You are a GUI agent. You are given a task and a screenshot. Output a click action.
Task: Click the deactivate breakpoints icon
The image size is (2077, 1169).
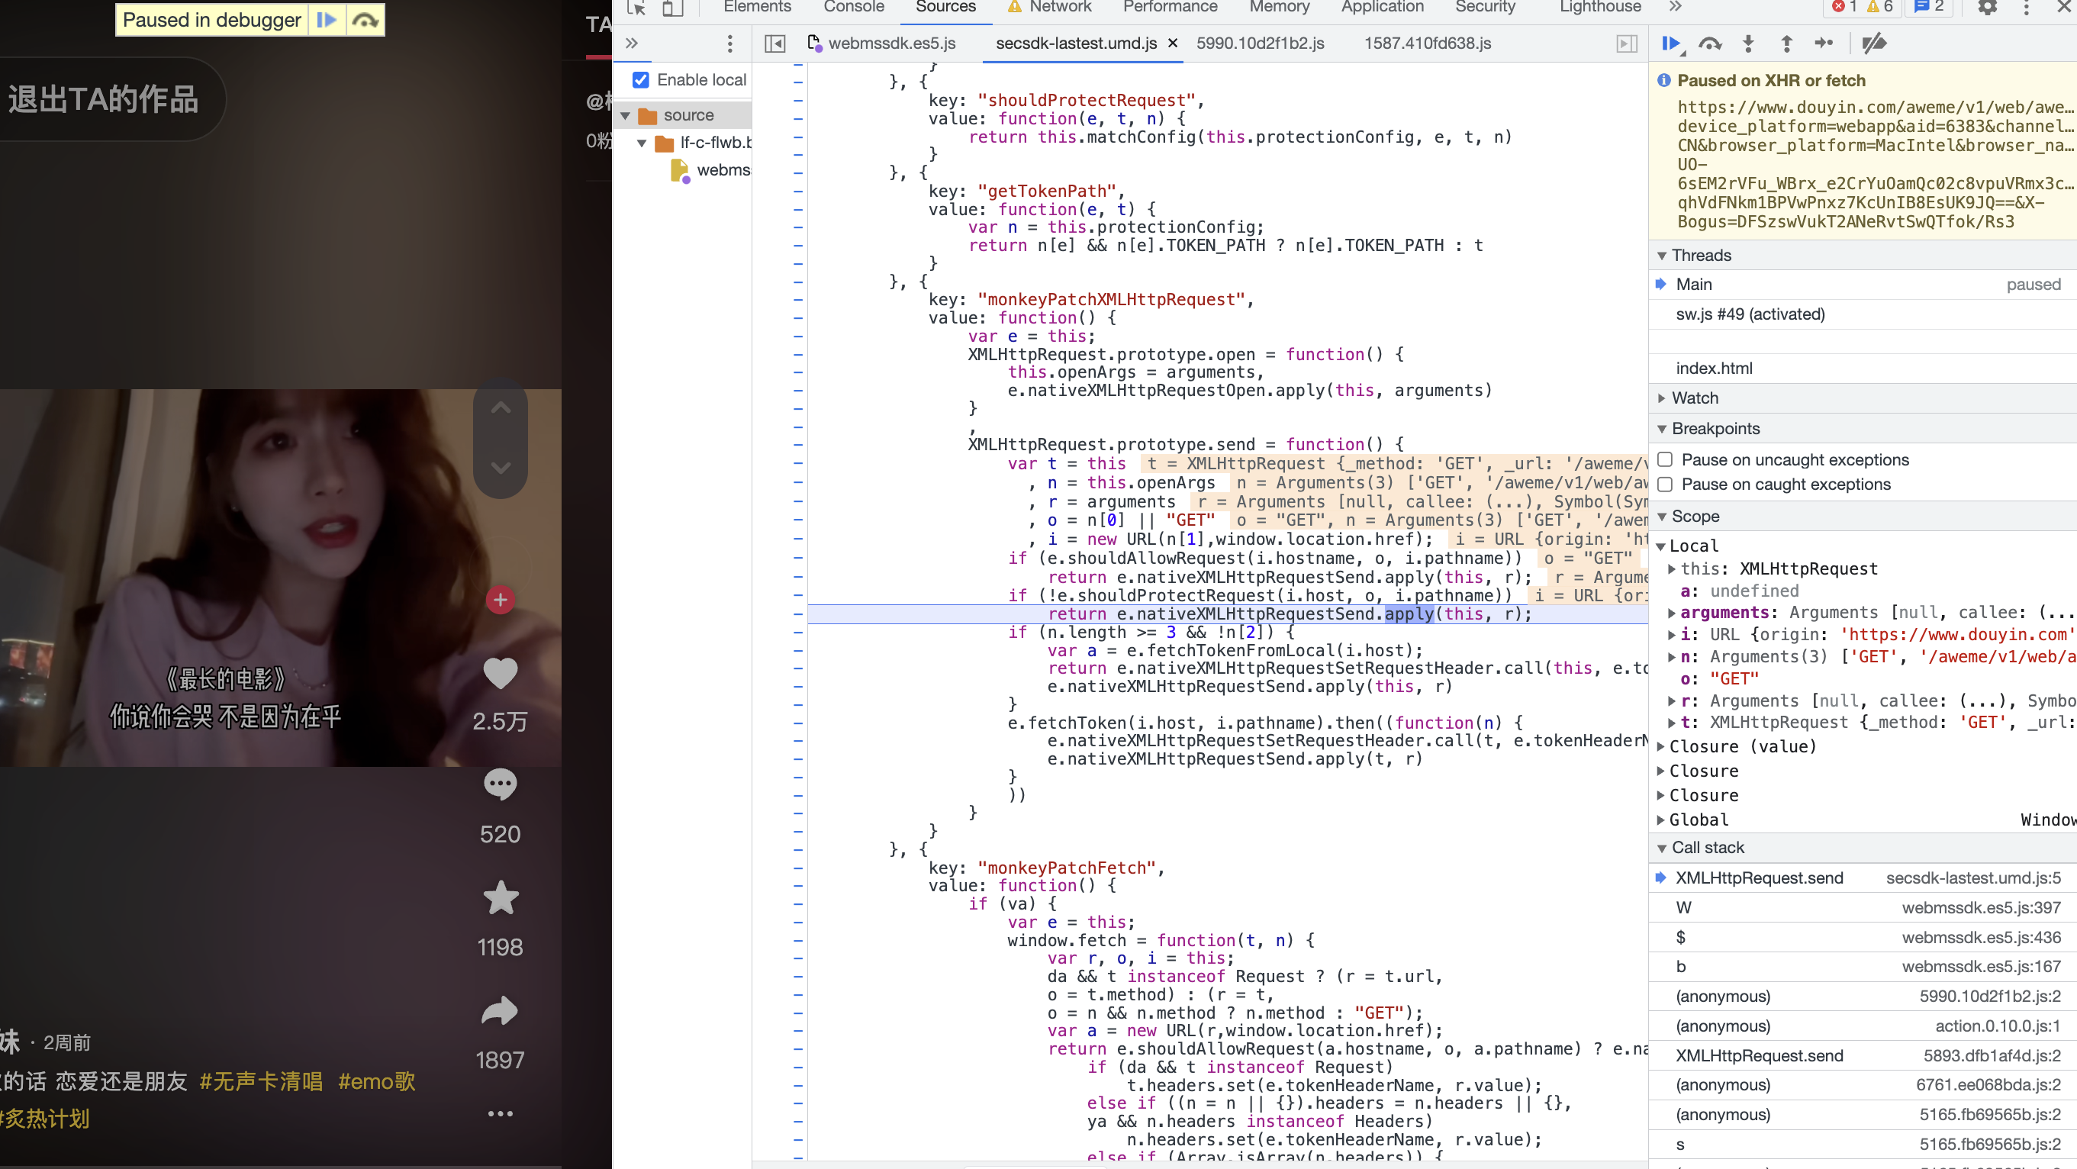1874,43
